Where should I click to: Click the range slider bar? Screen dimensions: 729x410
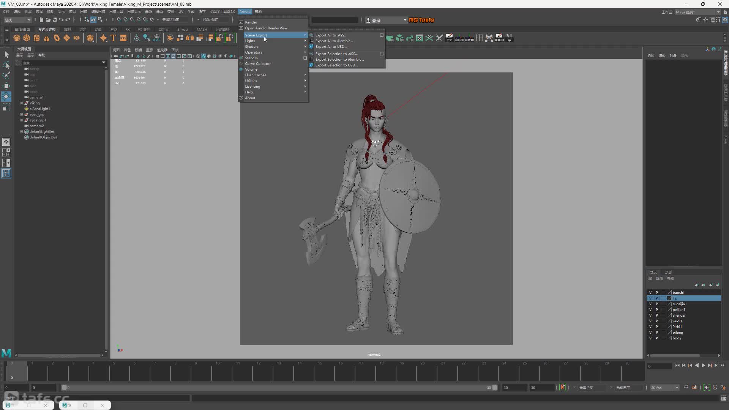pos(279,388)
